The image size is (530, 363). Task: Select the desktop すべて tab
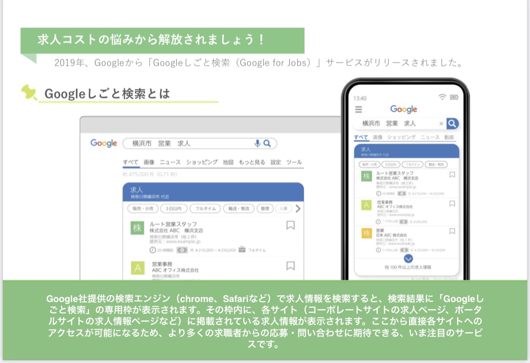point(130,162)
